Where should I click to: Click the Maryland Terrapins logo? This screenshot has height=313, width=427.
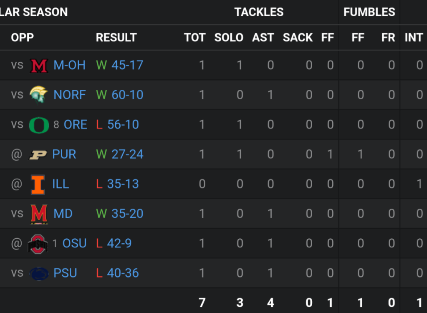[39, 214]
